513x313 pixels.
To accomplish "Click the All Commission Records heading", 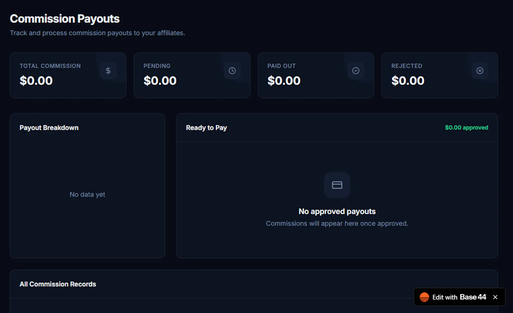I will click(x=58, y=284).
